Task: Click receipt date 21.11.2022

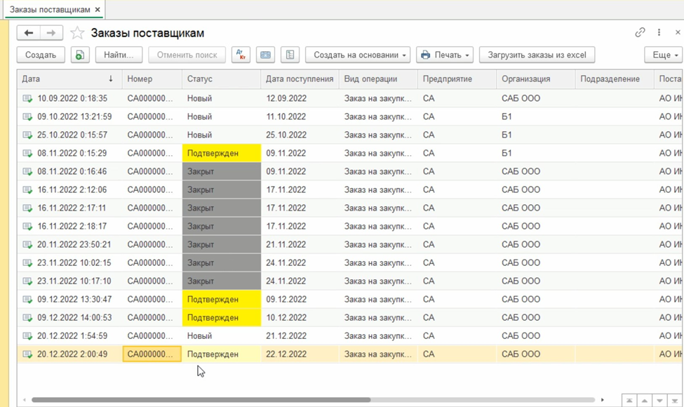Action: pos(286,245)
